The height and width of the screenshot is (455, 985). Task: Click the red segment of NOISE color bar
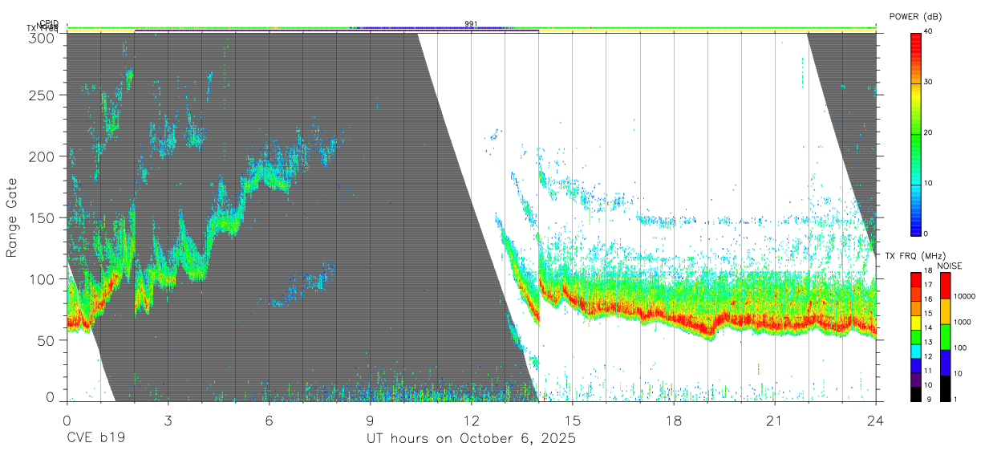pyautogui.click(x=946, y=286)
